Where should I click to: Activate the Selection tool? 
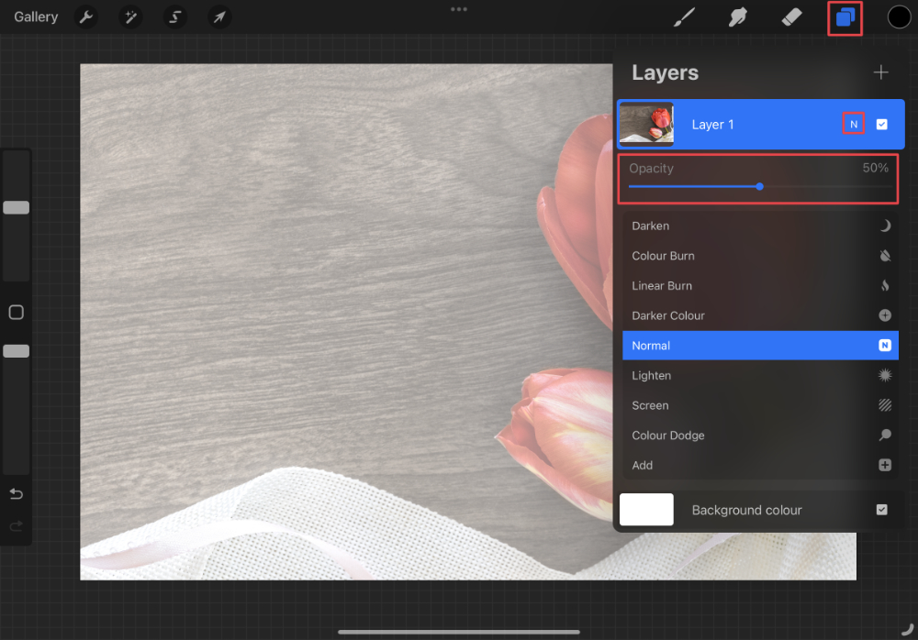tap(174, 17)
